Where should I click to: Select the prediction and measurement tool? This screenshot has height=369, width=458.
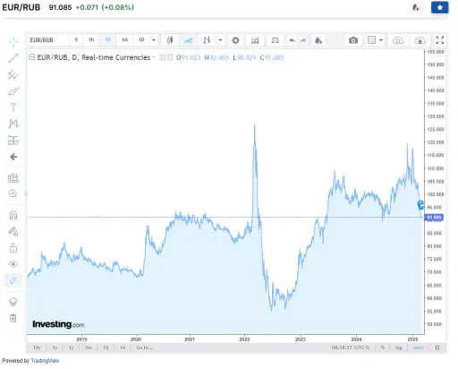point(13,140)
